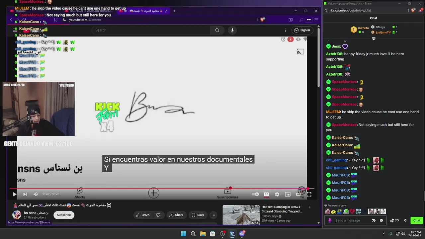Screen dimensions: 425x239
Task: Mute the YouTube player volume
Action: click(x=36, y=194)
